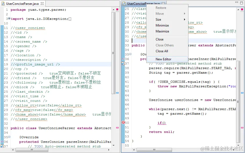Click the left UserConciseParser.java tab
The width and height of the screenshot is (245, 153).
click(22, 3)
